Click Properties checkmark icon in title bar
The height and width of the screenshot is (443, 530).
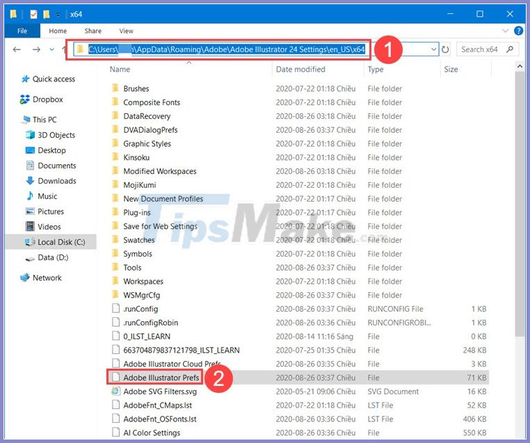(33, 14)
